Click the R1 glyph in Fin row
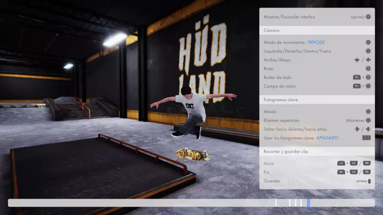The width and height of the screenshot is (383, 215). coord(341,172)
